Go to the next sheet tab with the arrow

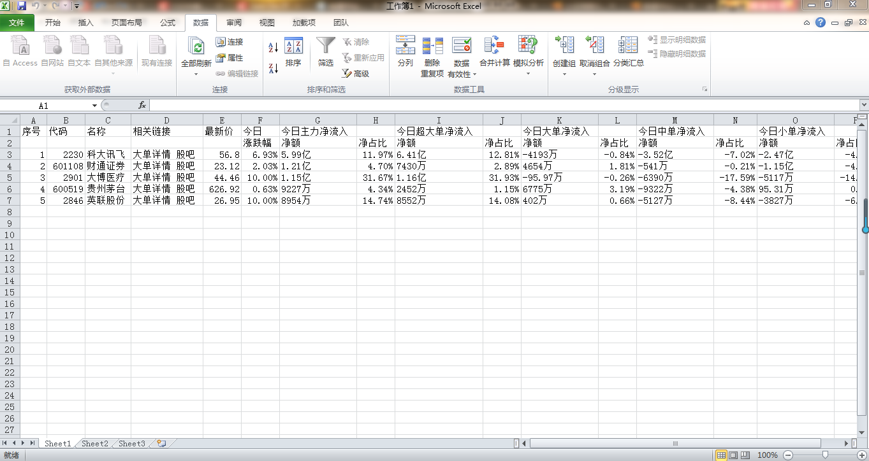(24, 443)
